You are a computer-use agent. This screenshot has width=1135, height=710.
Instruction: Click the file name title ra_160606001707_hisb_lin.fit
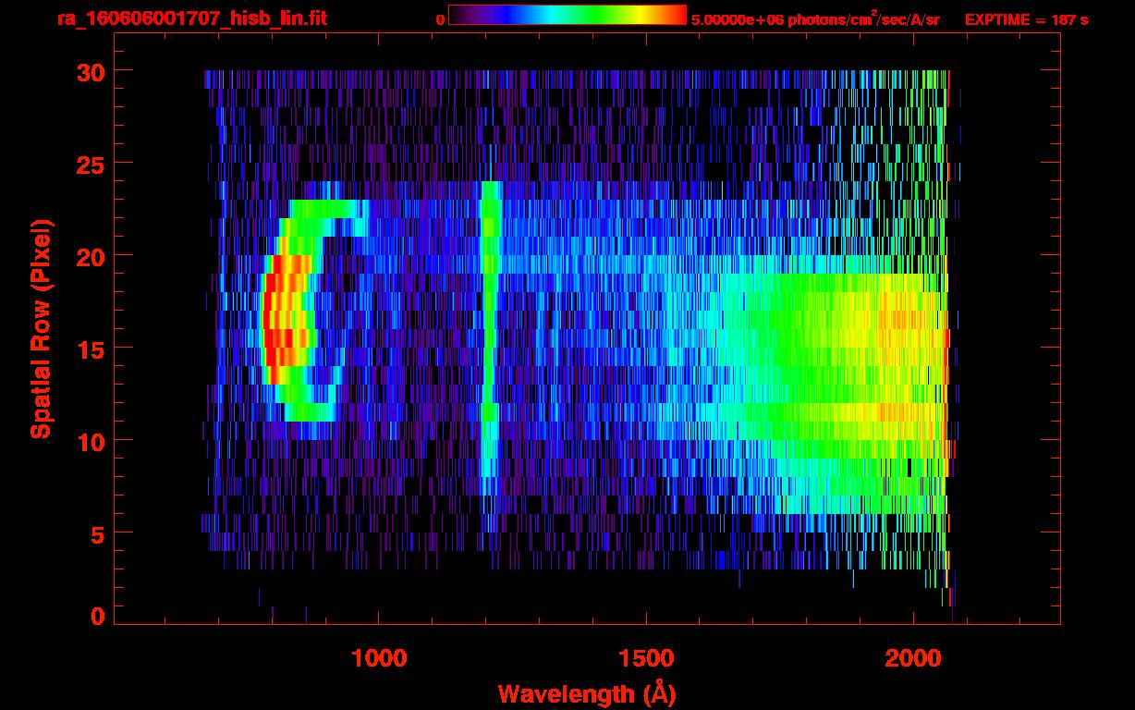click(x=190, y=18)
